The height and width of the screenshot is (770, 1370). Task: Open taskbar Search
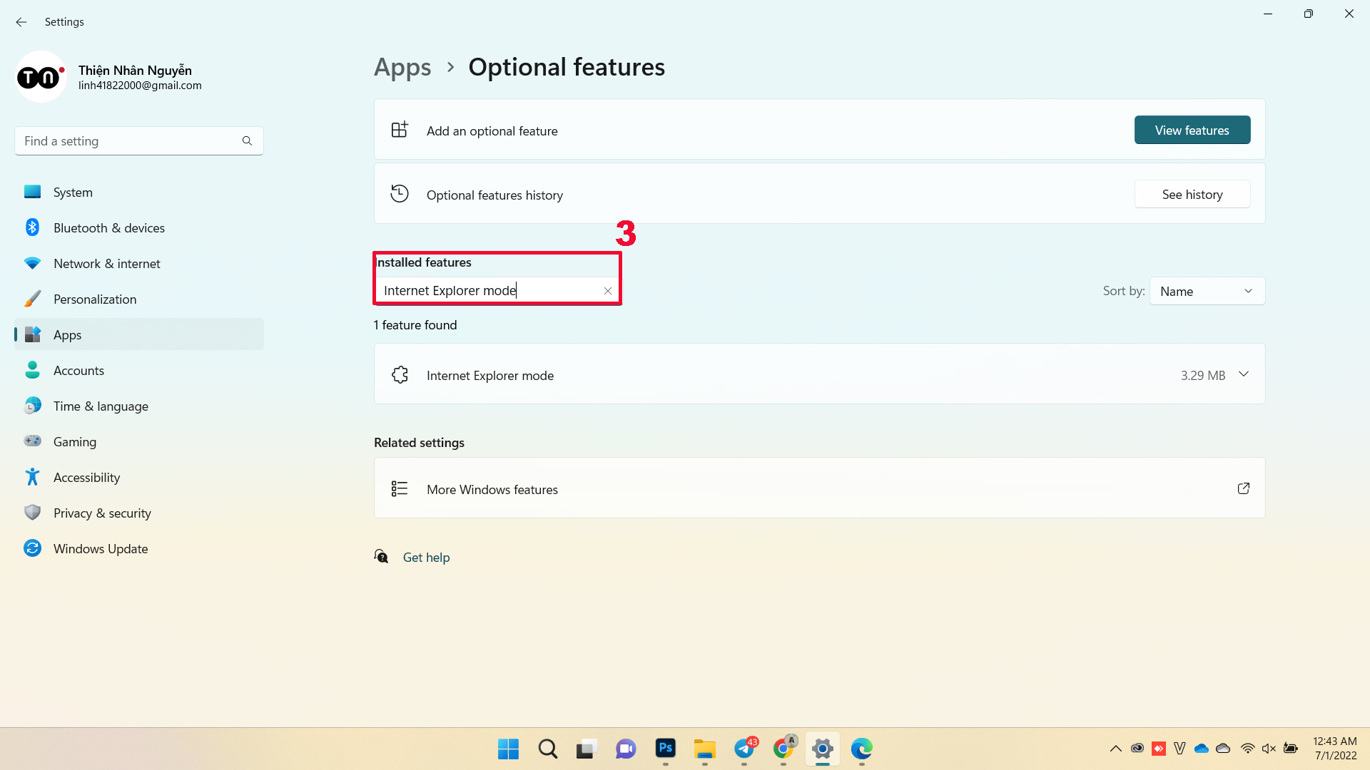pos(547,749)
